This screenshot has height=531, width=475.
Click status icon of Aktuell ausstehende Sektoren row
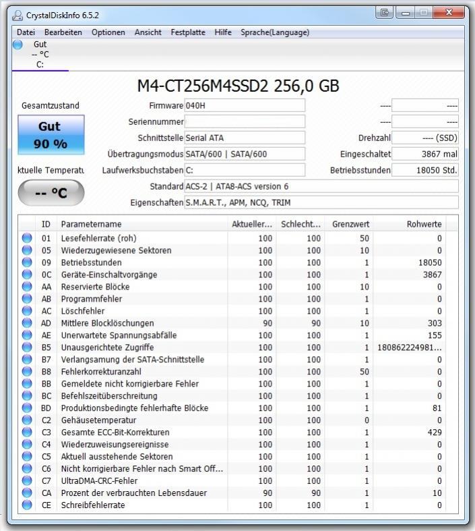pyautogui.click(x=27, y=456)
